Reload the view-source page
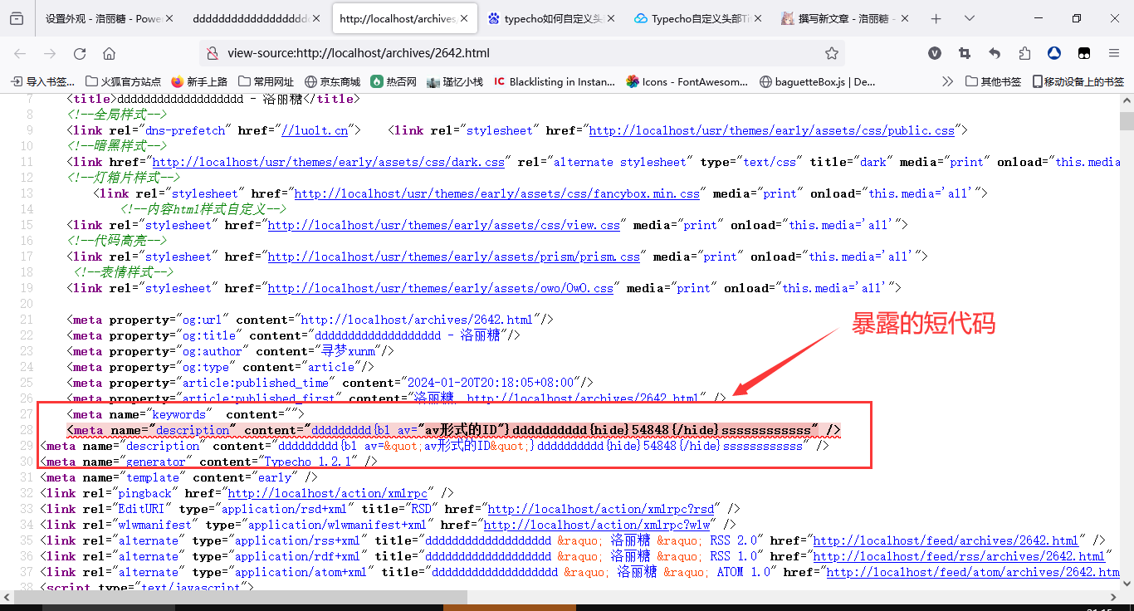Viewport: 1134px width, 611px height. click(x=80, y=53)
